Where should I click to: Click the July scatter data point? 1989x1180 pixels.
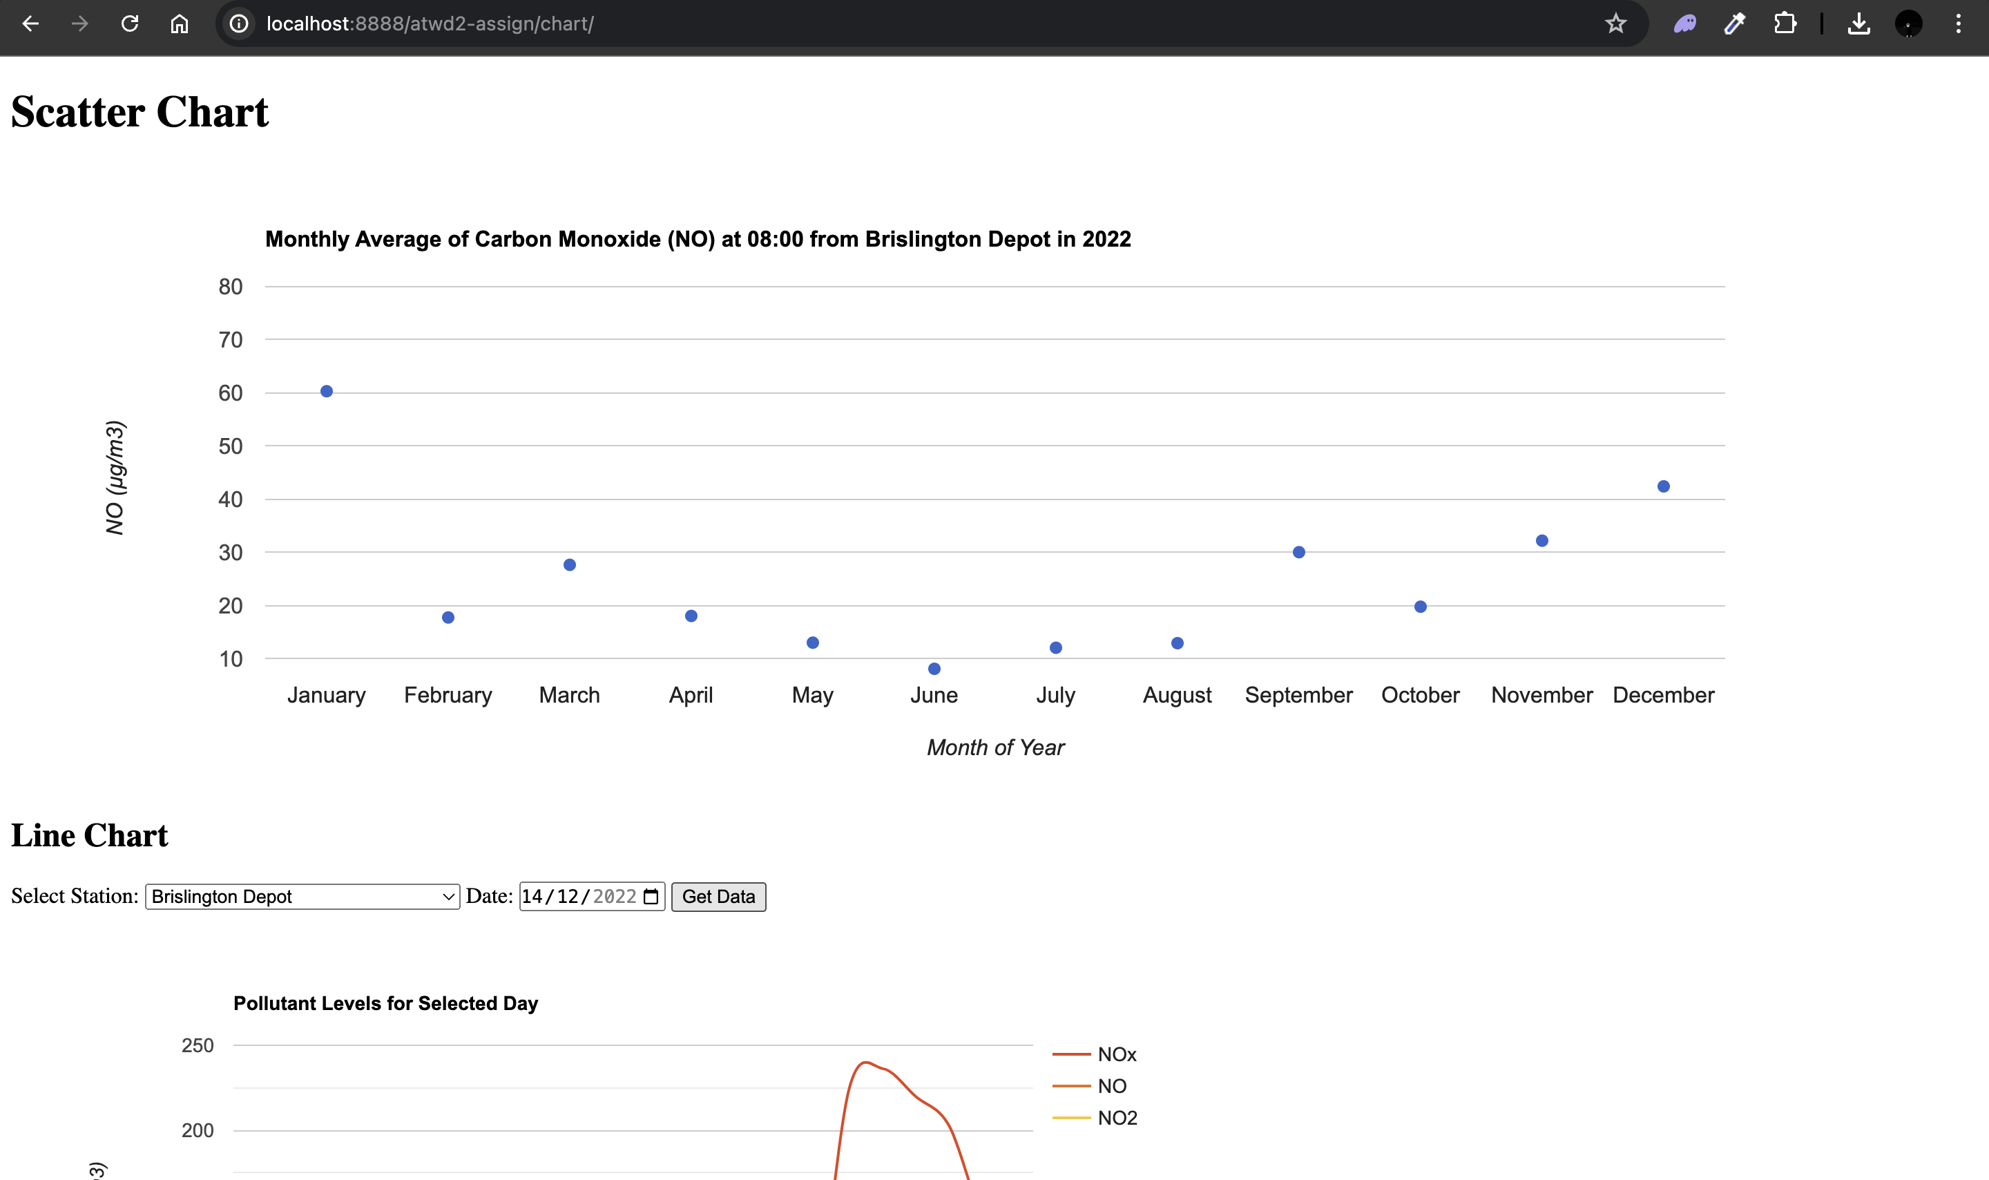pyautogui.click(x=1056, y=648)
